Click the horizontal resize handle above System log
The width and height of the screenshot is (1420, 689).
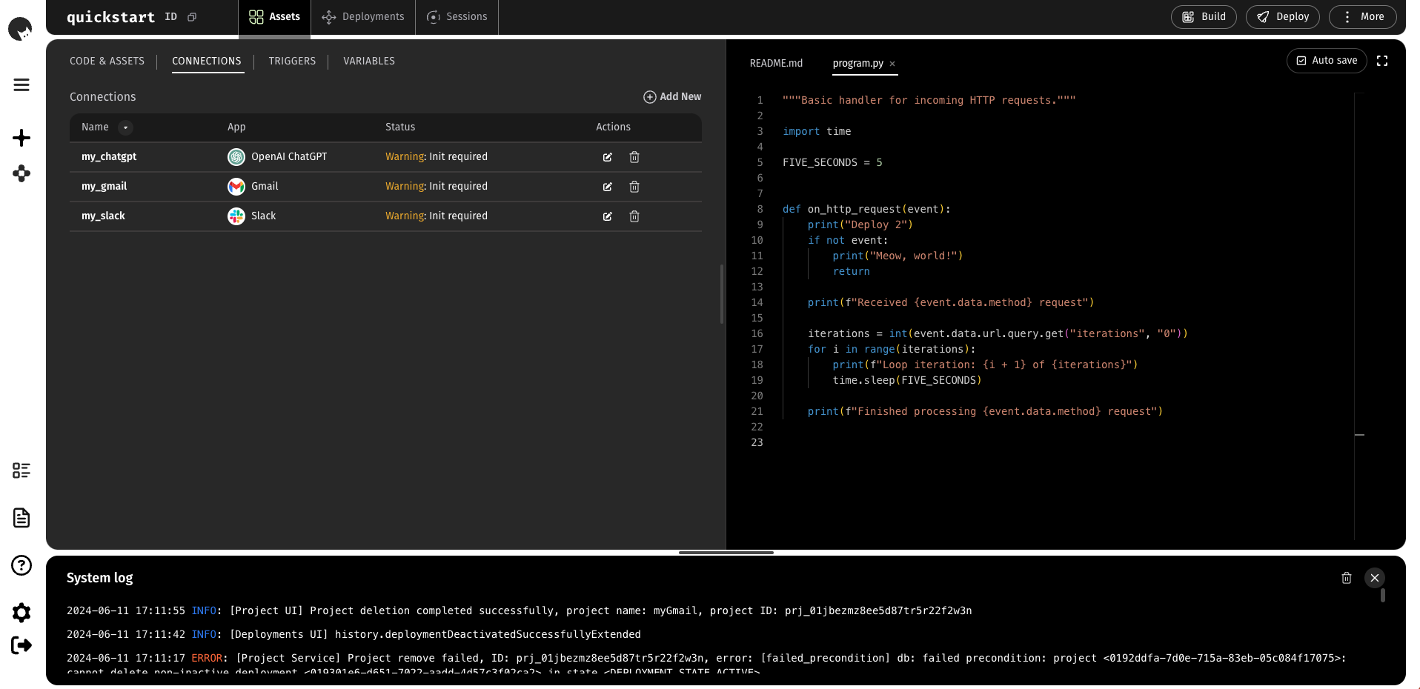[x=726, y=553]
